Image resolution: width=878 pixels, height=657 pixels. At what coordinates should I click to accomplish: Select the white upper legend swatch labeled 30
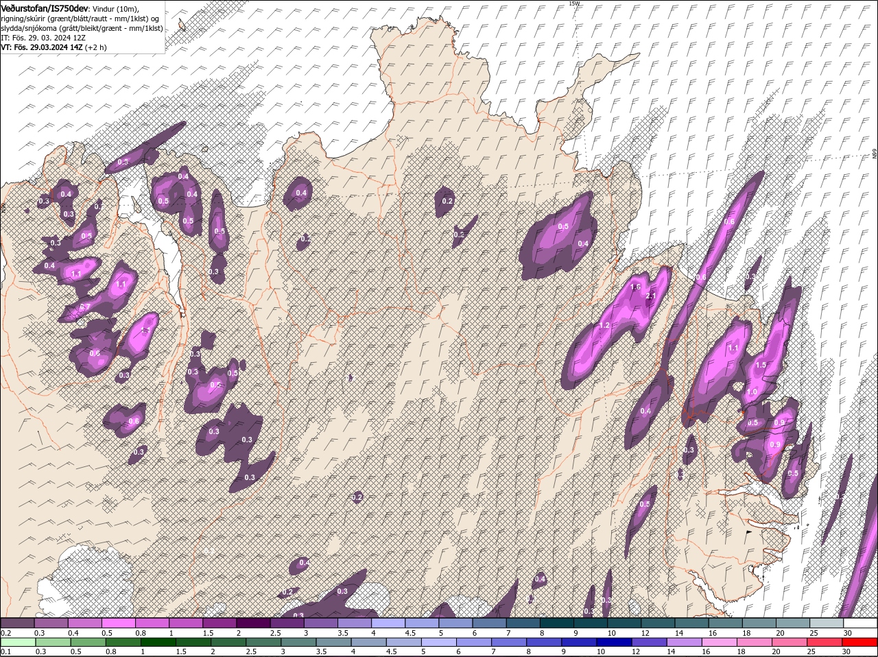pos(861,623)
